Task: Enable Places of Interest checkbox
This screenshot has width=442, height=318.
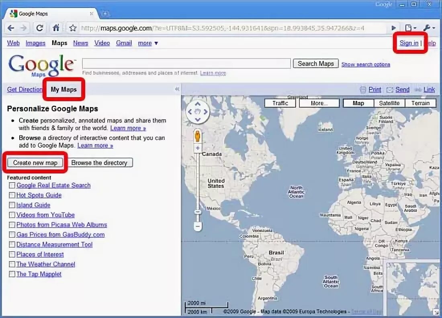Action: (12, 254)
